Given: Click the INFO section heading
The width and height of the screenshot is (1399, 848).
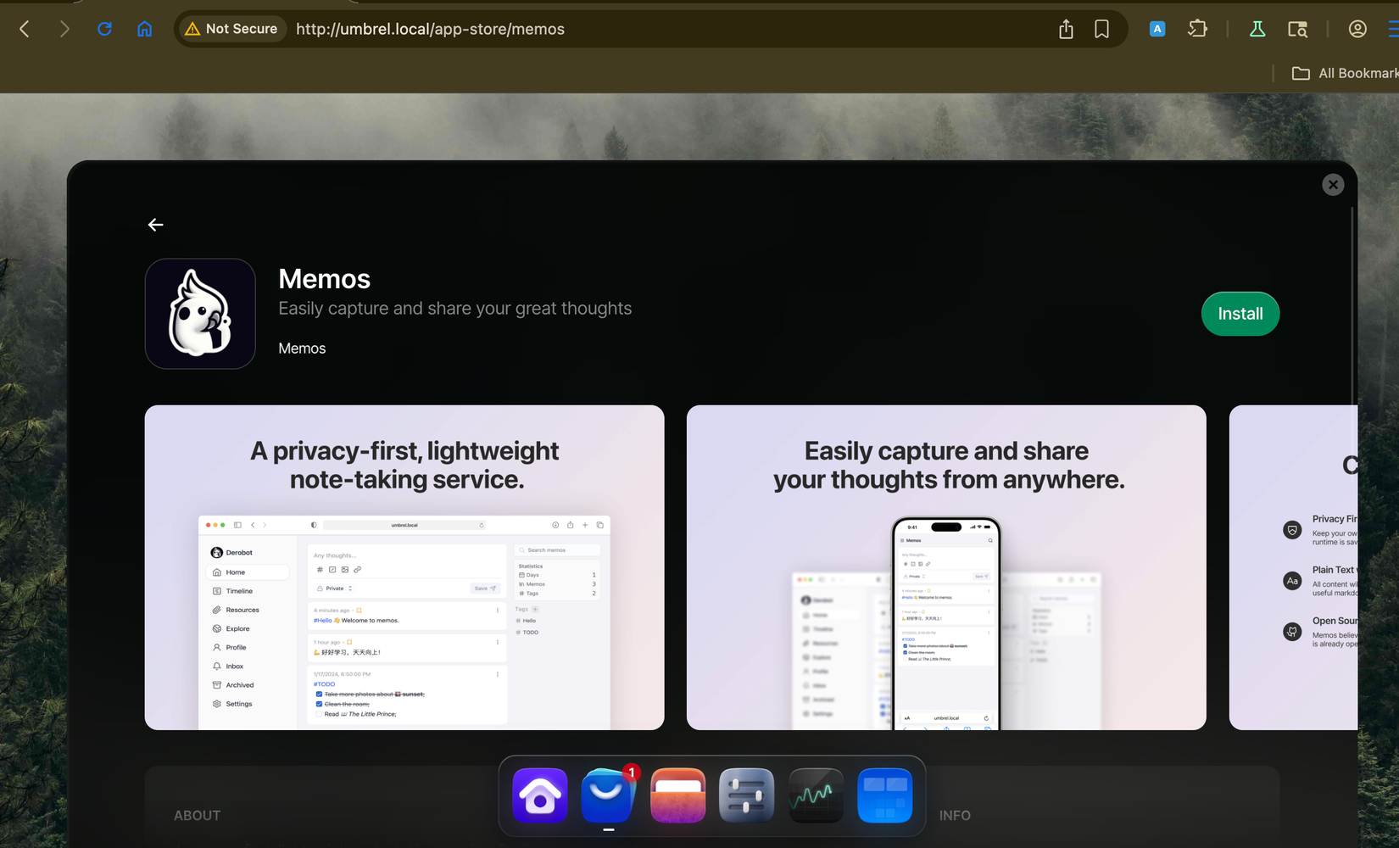Looking at the screenshot, I should [x=955, y=815].
